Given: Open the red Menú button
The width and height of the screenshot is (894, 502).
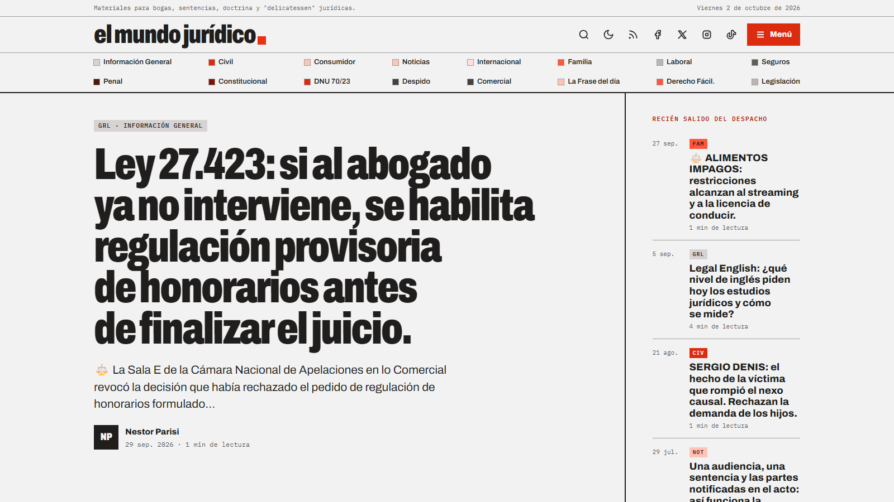Looking at the screenshot, I should tap(773, 35).
